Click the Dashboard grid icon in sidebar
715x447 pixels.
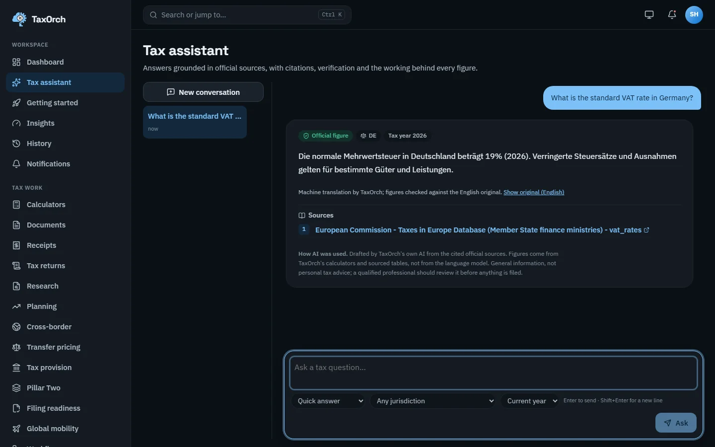(x=16, y=62)
